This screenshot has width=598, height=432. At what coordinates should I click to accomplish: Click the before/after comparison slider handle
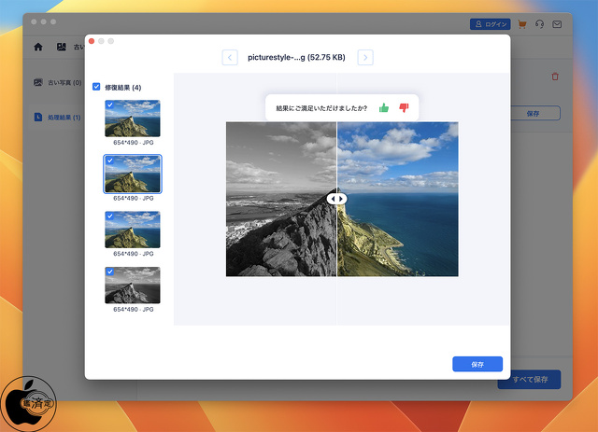336,199
